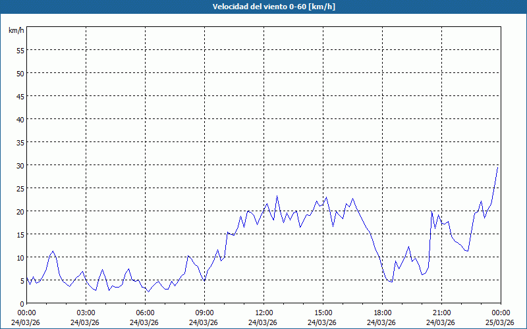
Task: Click the km/h unit label above the y-axis
Action: [15, 31]
